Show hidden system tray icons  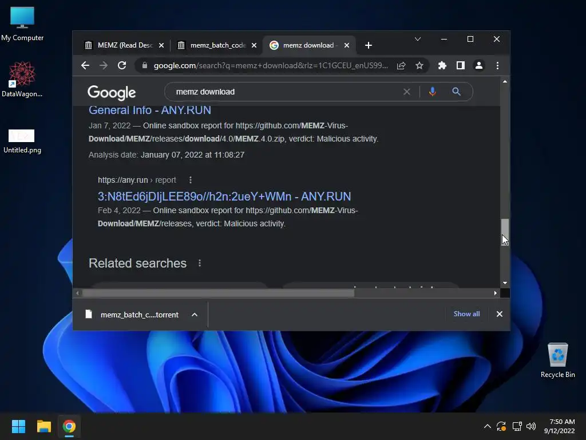(x=488, y=426)
